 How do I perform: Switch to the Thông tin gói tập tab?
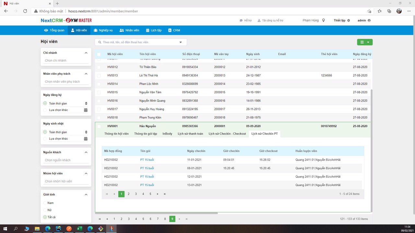pyautogui.click(x=146, y=134)
